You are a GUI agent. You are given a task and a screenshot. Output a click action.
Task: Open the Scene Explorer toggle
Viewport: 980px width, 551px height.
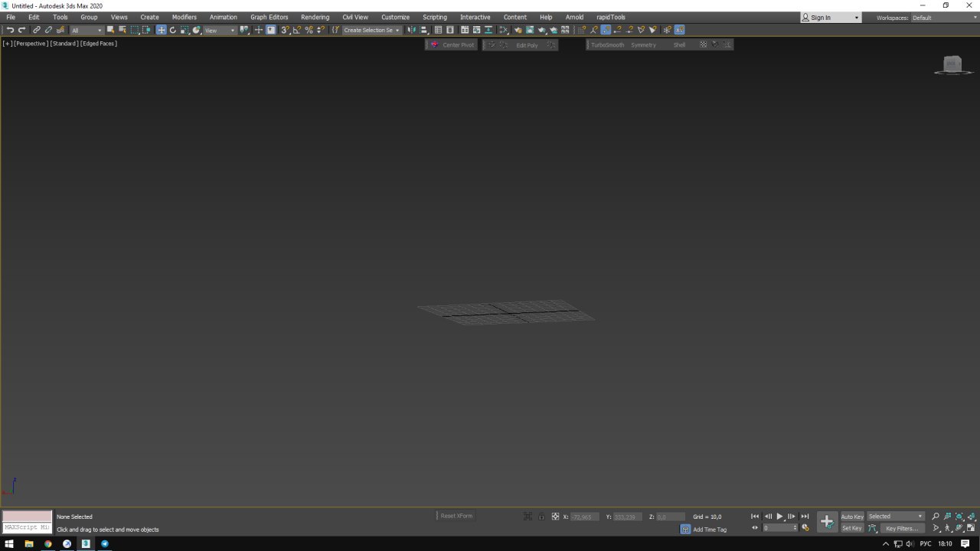click(438, 30)
